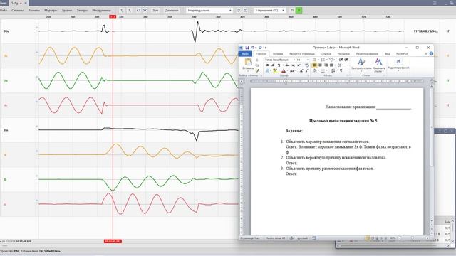Click the red time label at the cursor bottom

pyautogui.click(x=113, y=241)
